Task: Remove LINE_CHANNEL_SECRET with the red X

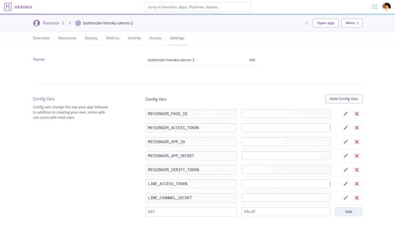Action: pyautogui.click(x=356, y=198)
